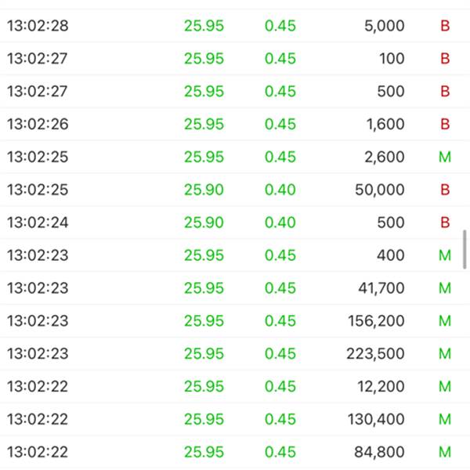Click the red B marker on 1,600 row
Image resolution: width=470 pixels, height=470 pixels.
coord(445,124)
